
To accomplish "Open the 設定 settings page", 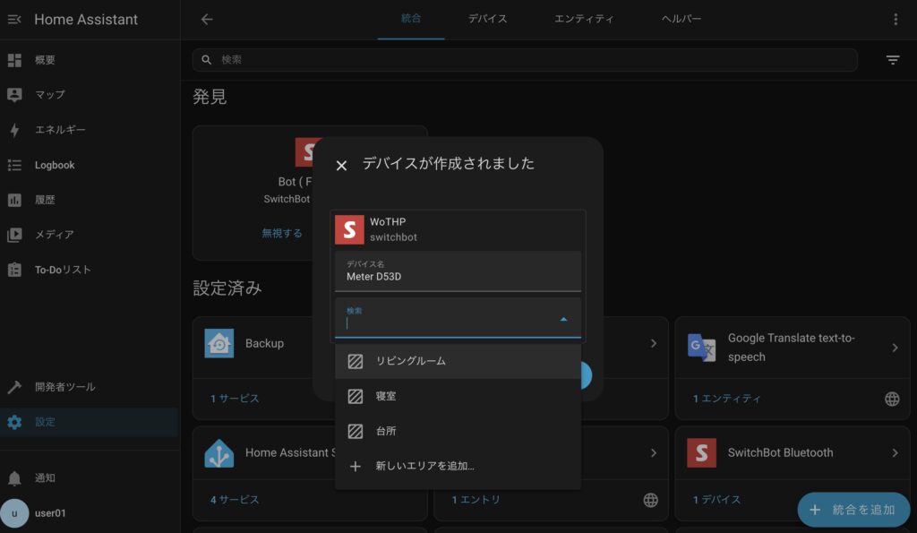I will coord(89,422).
